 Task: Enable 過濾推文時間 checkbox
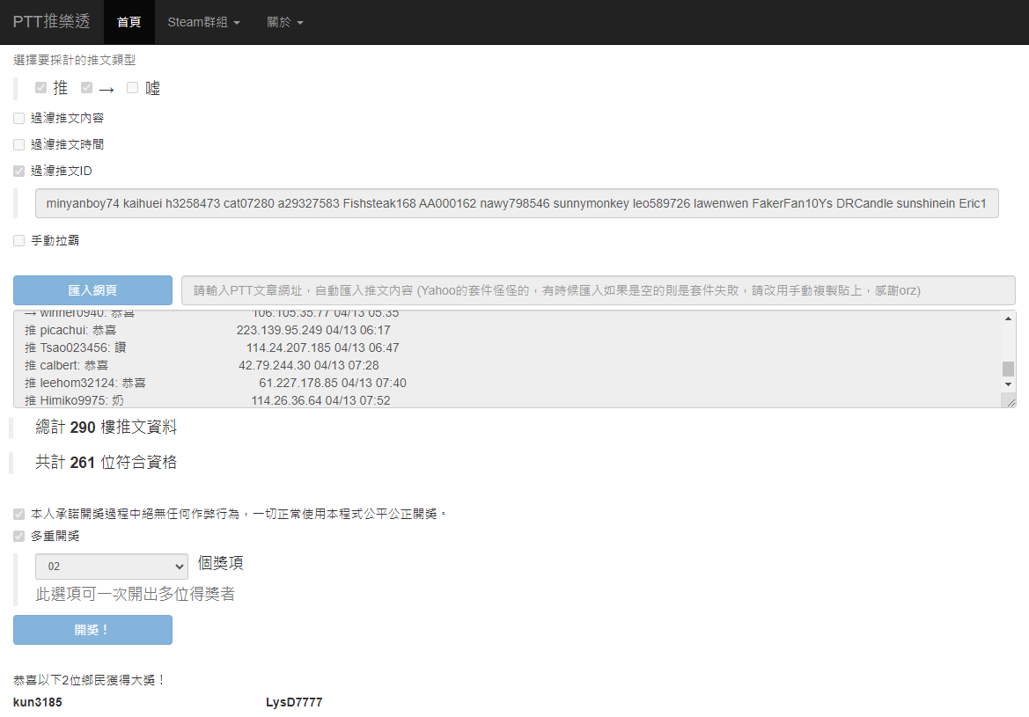click(19, 144)
